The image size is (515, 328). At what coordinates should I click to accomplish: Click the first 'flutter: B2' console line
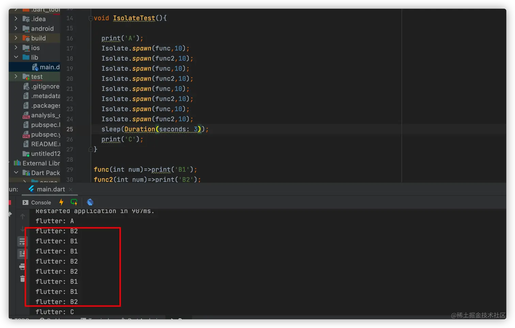click(x=57, y=231)
